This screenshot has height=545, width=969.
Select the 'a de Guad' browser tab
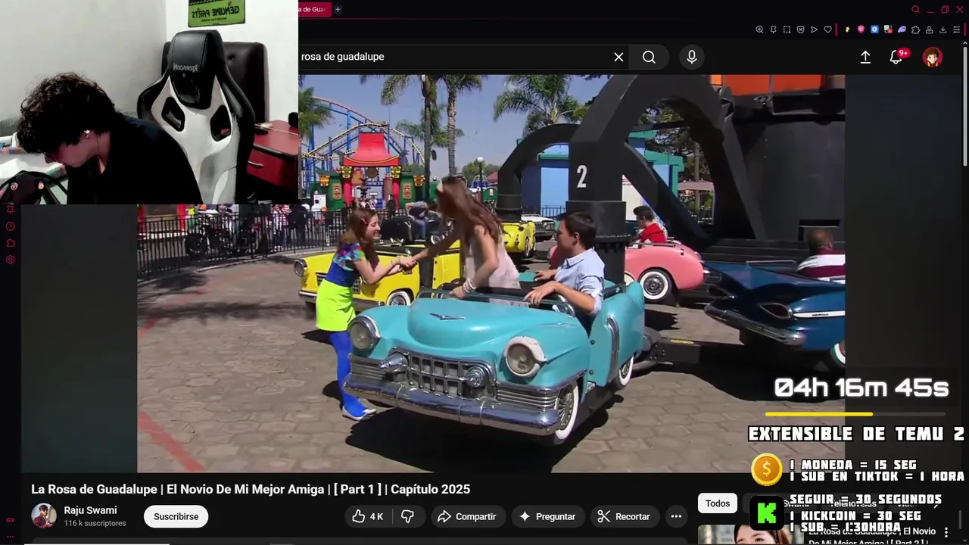[x=313, y=9]
